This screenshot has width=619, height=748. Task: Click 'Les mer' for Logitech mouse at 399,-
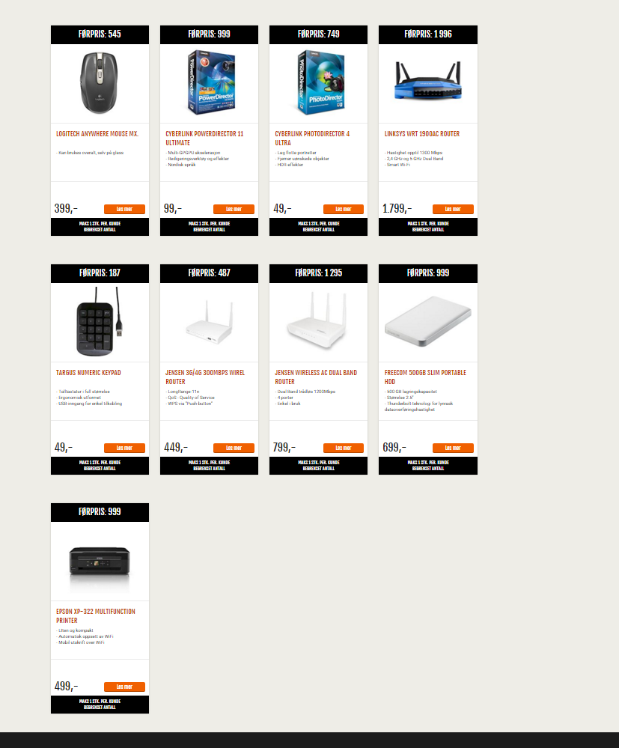coord(124,209)
